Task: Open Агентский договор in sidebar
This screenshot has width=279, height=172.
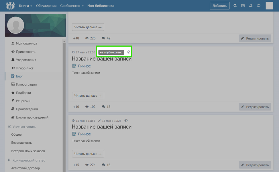Action: click(x=25, y=168)
